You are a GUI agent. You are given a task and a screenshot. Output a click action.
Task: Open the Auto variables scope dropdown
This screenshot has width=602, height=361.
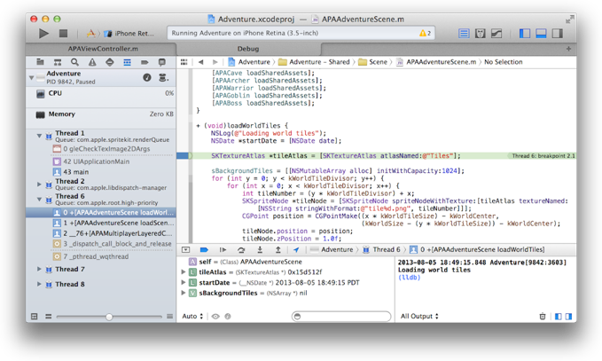(192, 317)
